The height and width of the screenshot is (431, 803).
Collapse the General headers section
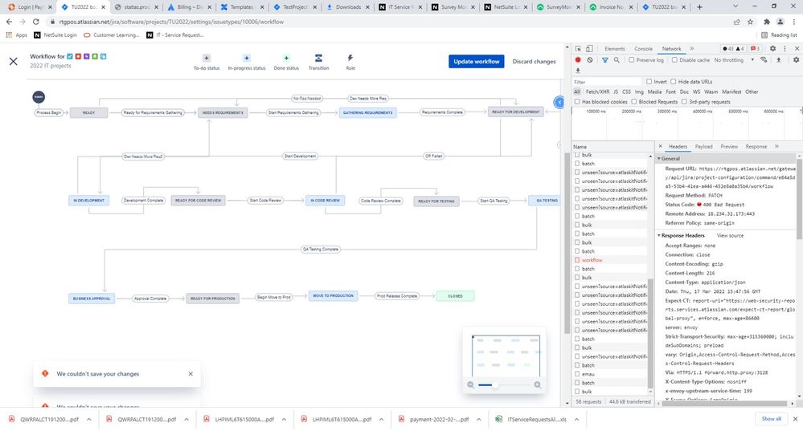tap(659, 158)
